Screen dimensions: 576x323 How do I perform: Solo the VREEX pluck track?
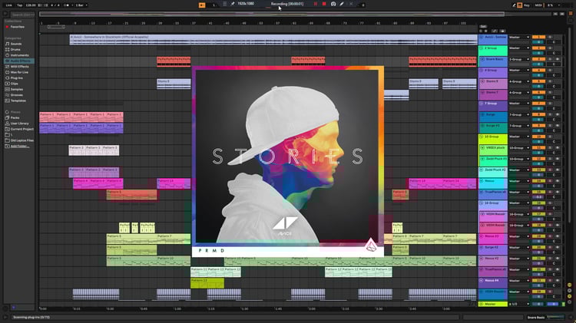point(551,147)
